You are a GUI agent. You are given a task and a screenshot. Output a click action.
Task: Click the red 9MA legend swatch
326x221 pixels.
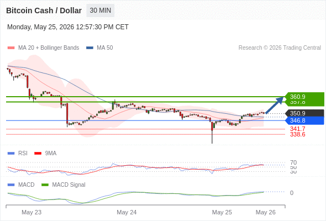pos(38,154)
